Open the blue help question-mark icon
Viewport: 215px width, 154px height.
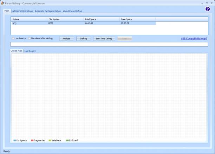[x=208, y=9]
